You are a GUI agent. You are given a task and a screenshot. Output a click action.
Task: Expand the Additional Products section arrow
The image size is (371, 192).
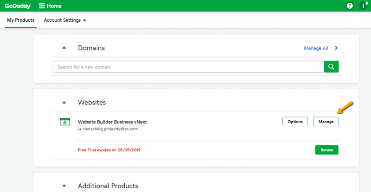pyautogui.click(x=64, y=186)
